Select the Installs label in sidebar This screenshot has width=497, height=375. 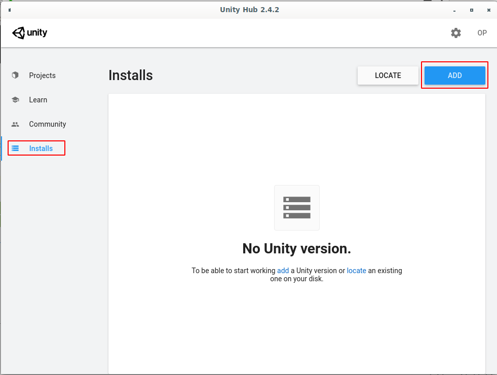pyautogui.click(x=41, y=148)
